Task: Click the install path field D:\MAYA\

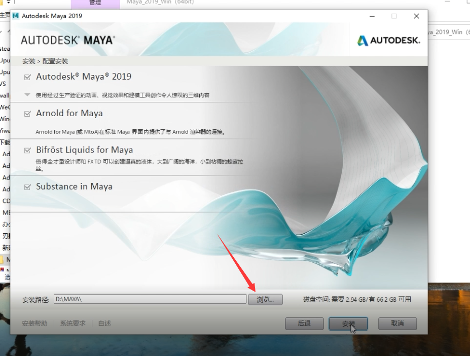Action: click(x=150, y=299)
